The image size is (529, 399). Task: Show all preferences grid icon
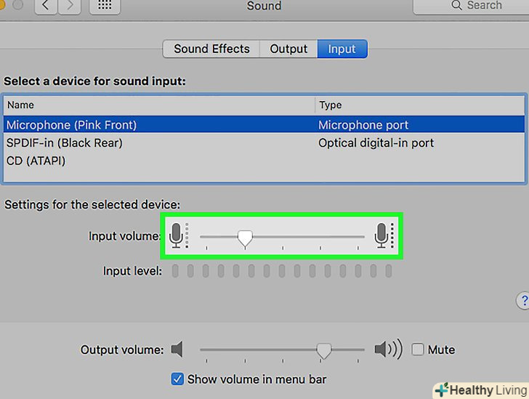pos(105,6)
